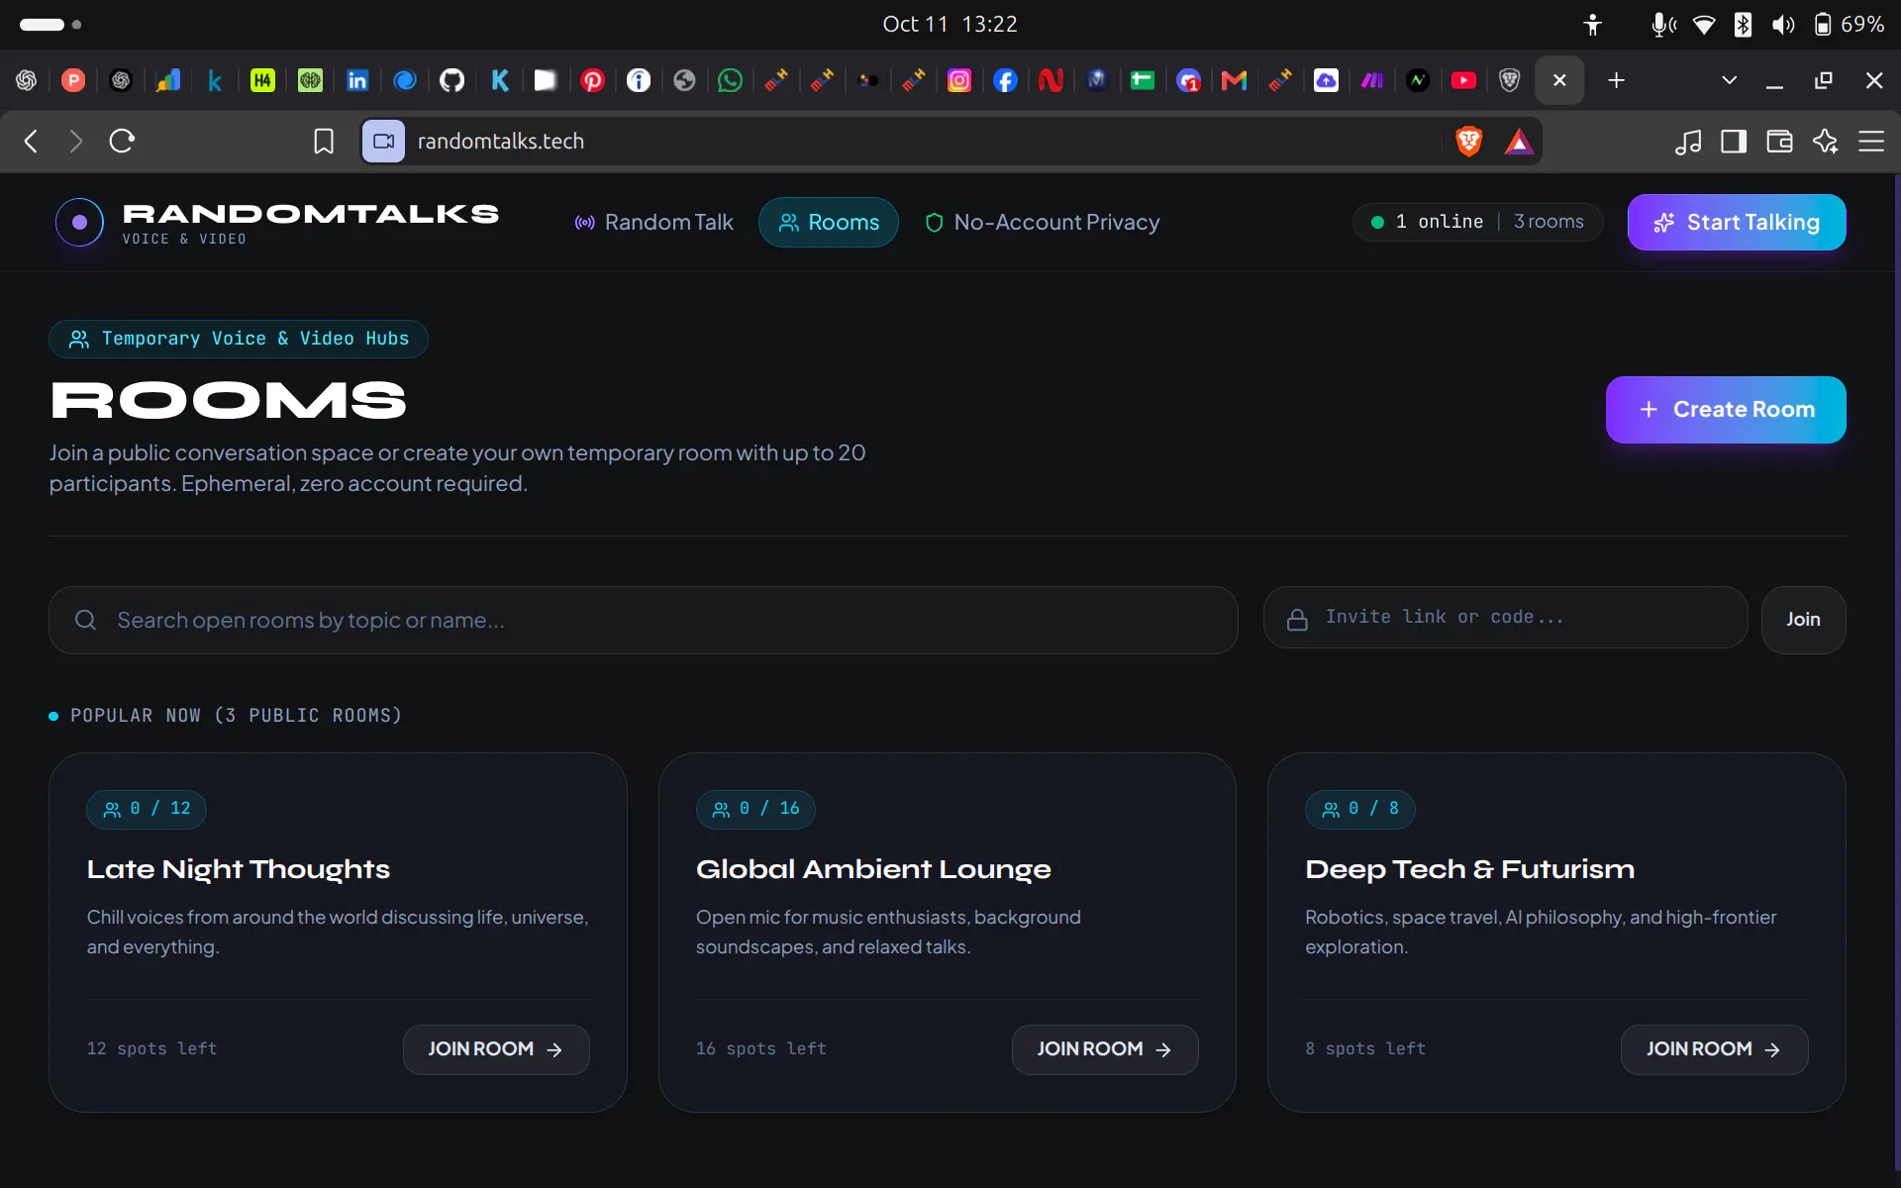
Task: Click the Join invite button
Action: click(1803, 620)
